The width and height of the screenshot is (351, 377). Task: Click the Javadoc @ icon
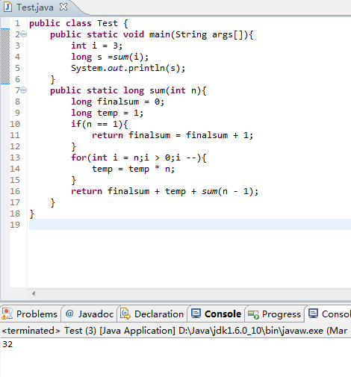pyautogui.click(x=69, y=314)
